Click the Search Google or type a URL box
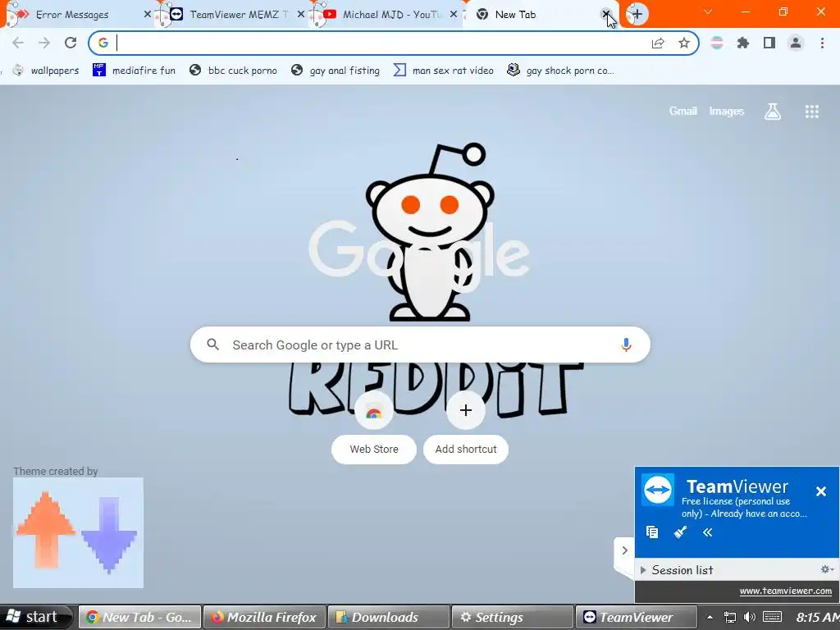Viewport: 840px width, 630px height. tap(420, 345)
